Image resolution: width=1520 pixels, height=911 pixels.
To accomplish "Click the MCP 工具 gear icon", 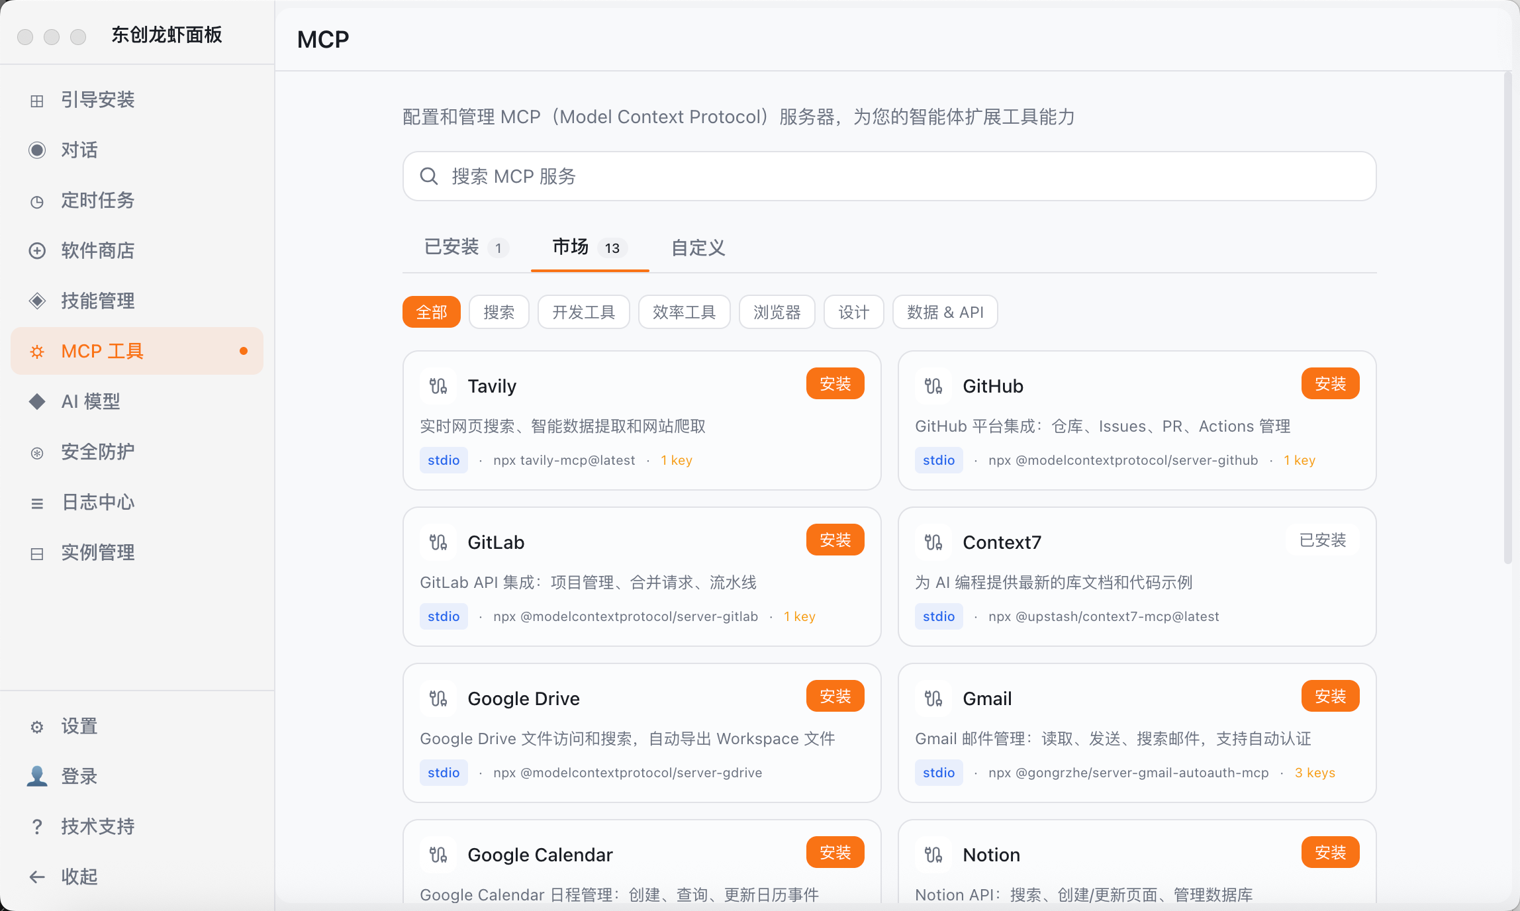I will coord(37,352).
